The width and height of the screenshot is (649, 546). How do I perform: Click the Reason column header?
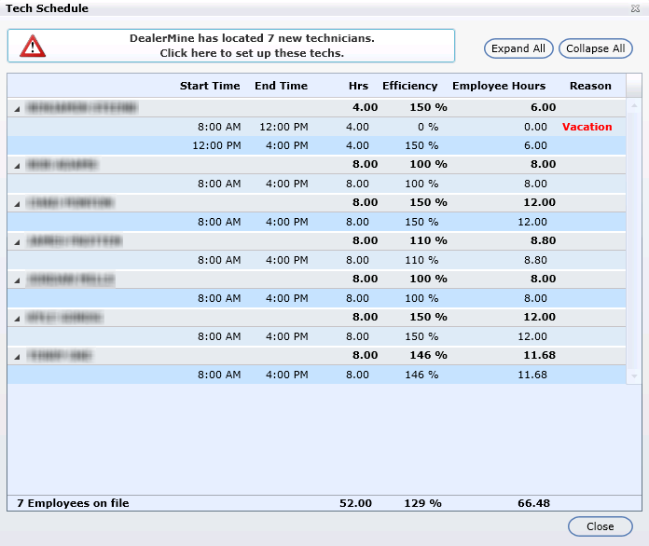tap(590, 86)
